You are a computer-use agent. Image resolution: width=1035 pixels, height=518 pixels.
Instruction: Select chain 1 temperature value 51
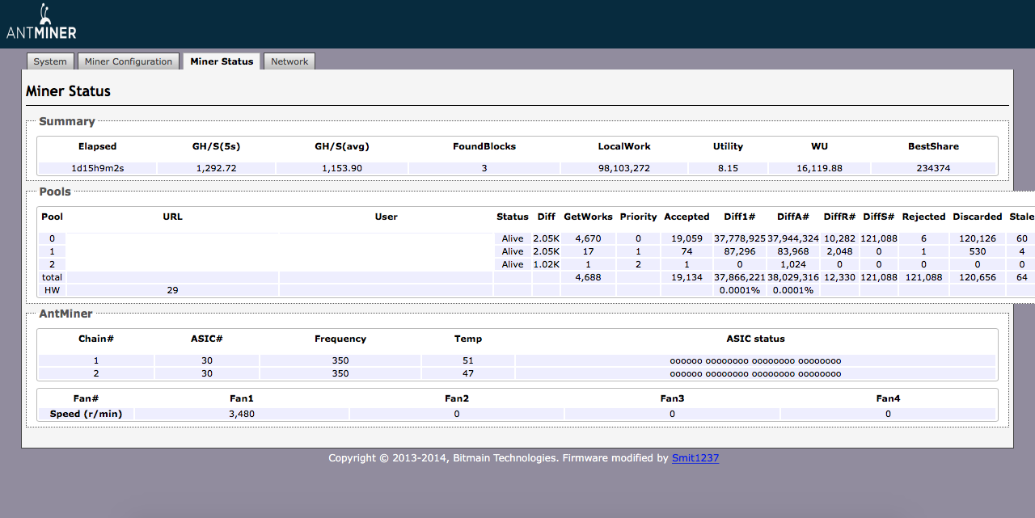click(468, 360)
